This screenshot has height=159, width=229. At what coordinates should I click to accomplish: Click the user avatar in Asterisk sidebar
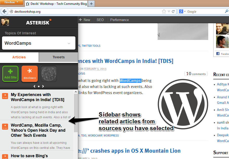pyautogui.click(x=5, y=22)
